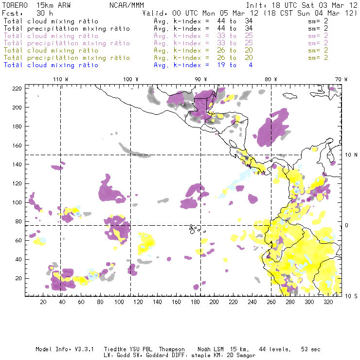
Task: Click the black 'Total cloud mixing ratio' legend line
Action: [51, 21]
